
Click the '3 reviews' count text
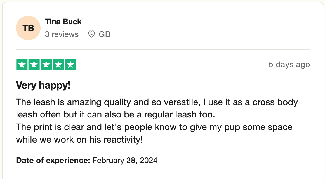tap(62, 34)
